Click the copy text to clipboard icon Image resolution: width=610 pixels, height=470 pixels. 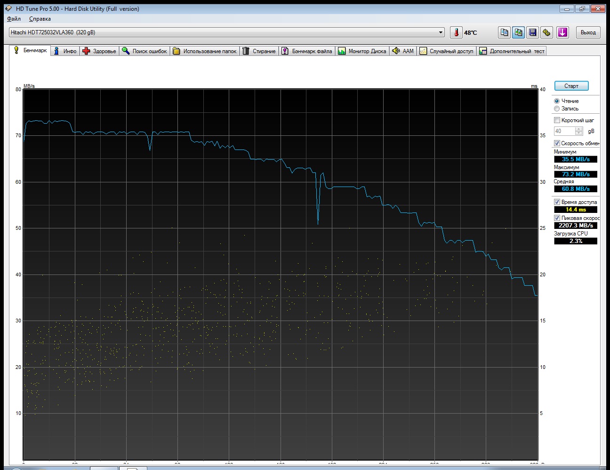(x=504, y=32)
